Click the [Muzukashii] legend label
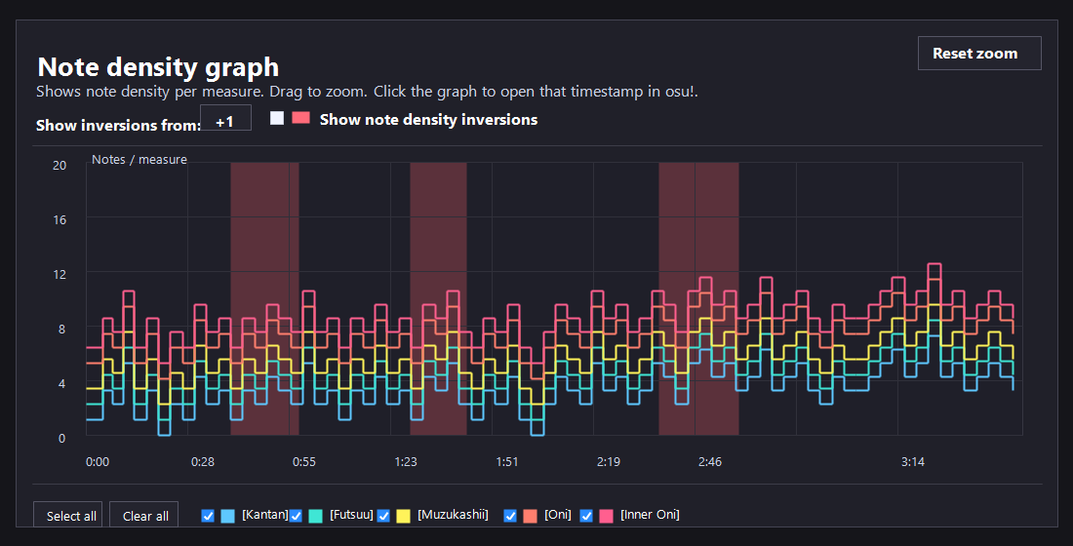 [453, 515]
